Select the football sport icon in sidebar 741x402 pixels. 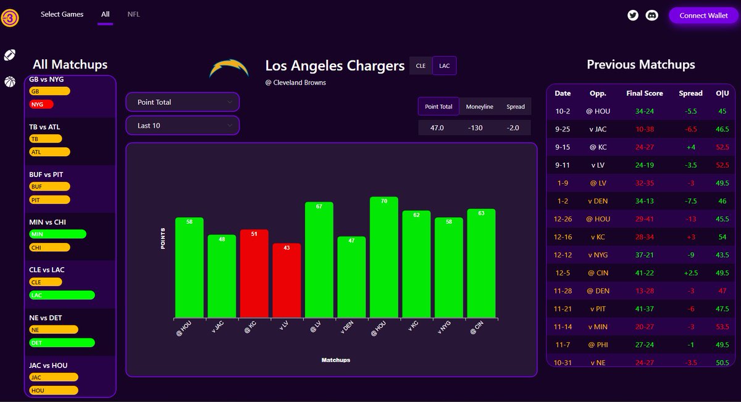[10, 55]
